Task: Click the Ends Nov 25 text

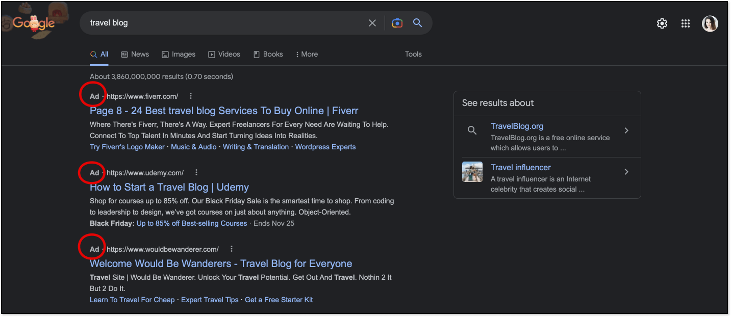Action: (274, 223)
